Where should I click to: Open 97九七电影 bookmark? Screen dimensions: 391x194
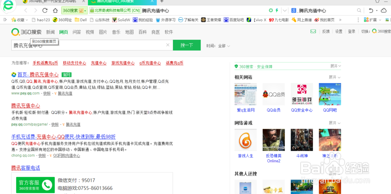279,20
